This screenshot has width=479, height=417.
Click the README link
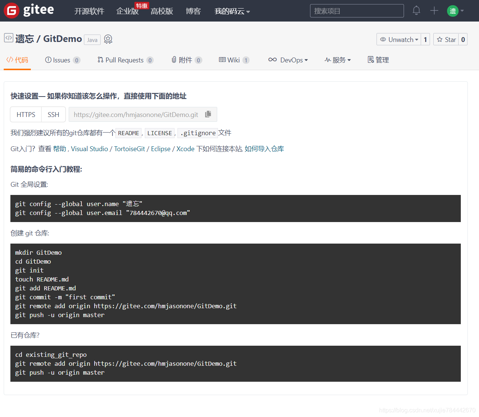click(128, 133)
